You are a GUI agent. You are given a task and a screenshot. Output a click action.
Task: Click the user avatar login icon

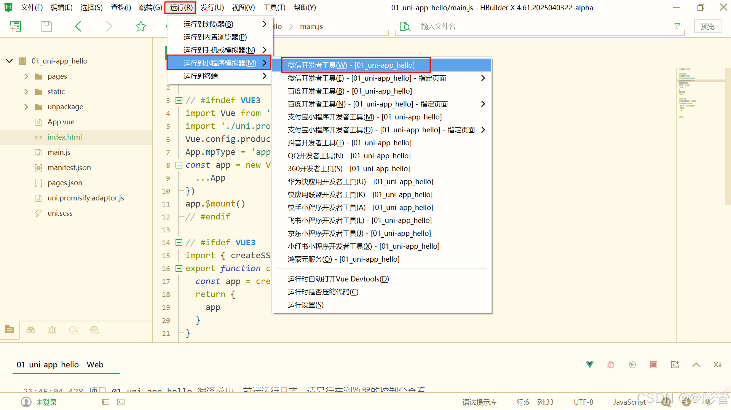pyautogui.click(x=26, y=402)
